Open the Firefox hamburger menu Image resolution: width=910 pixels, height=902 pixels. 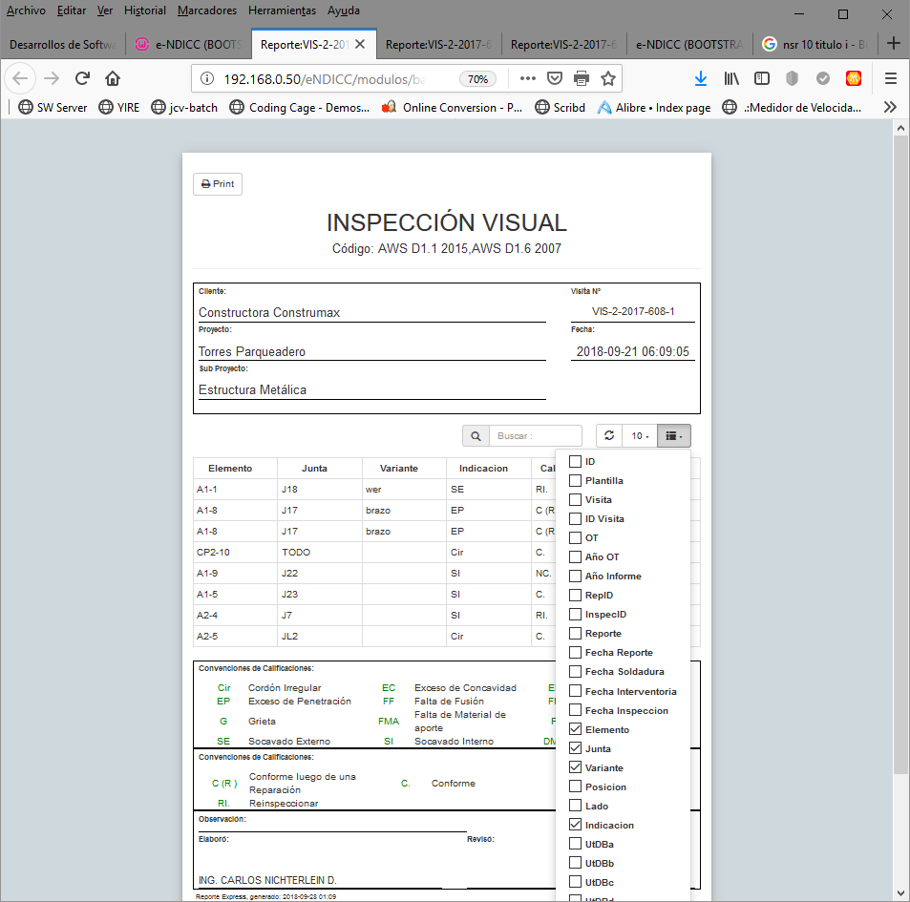point(890,78)
